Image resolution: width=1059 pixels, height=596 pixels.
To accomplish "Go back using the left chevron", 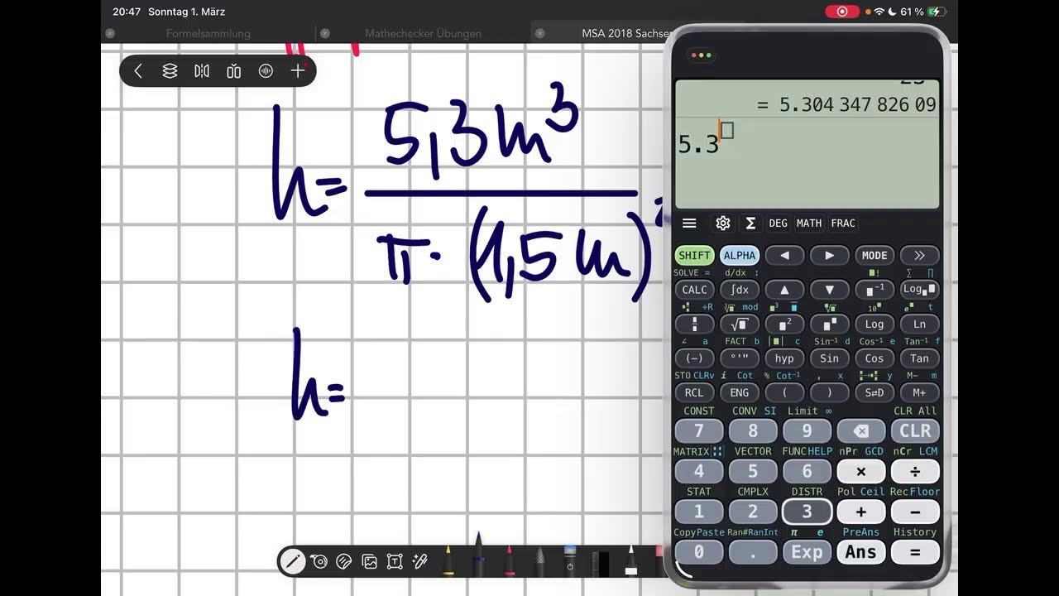I will tap(138, 71).
